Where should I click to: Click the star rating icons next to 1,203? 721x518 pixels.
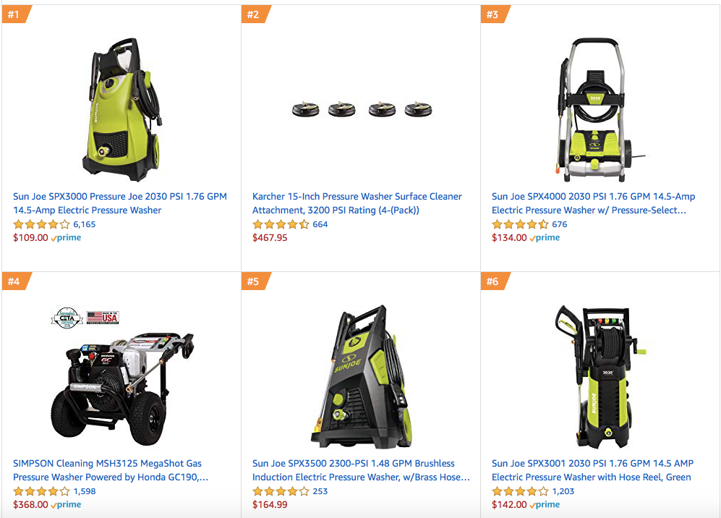pyautogui.click(x=520, y=491)
